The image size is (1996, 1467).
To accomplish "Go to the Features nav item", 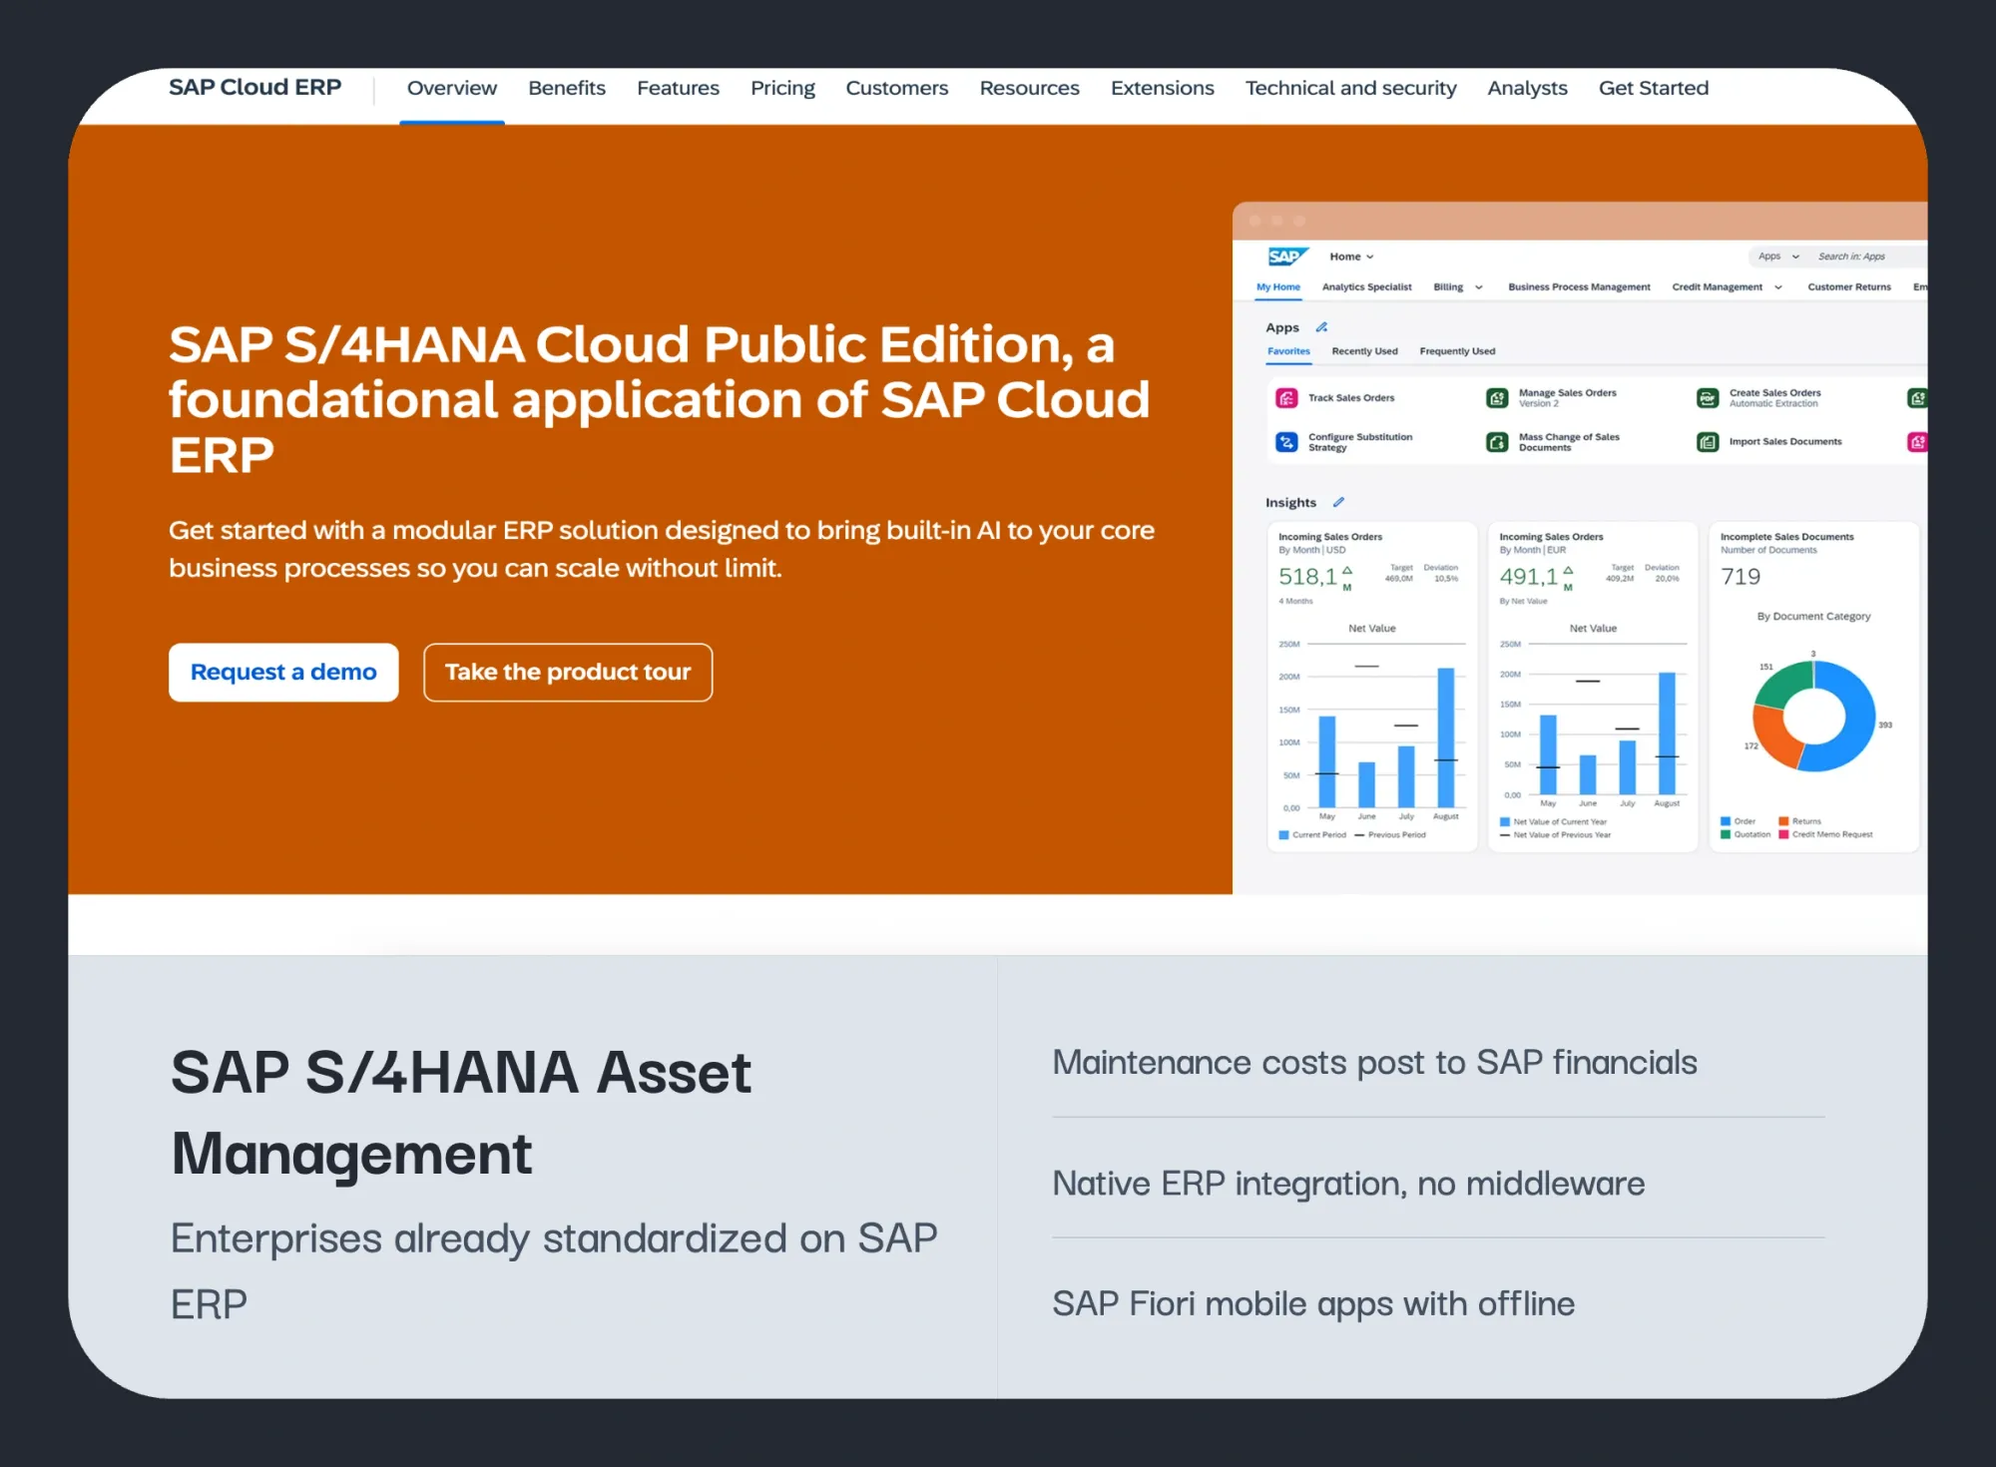I will pos(678,89).
